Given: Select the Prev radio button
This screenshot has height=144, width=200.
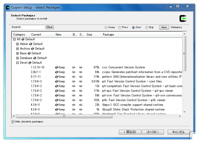Looking at the screenshot, I should pyautogui.click(x=120, y=28).
